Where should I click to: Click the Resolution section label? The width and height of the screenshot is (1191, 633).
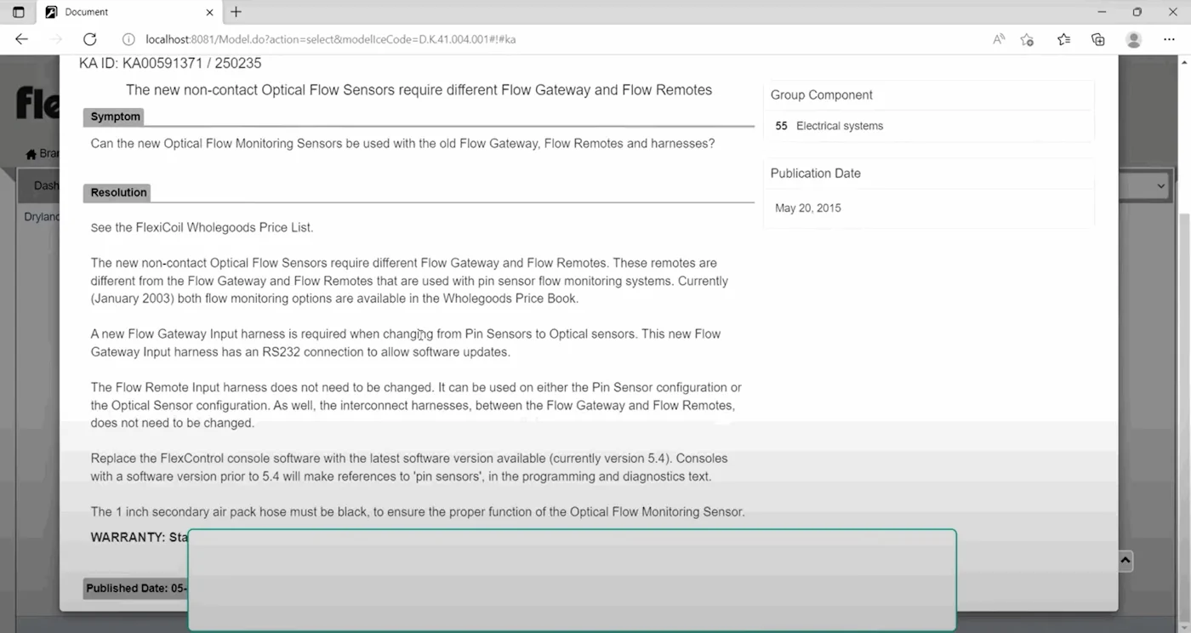(118, 192)
